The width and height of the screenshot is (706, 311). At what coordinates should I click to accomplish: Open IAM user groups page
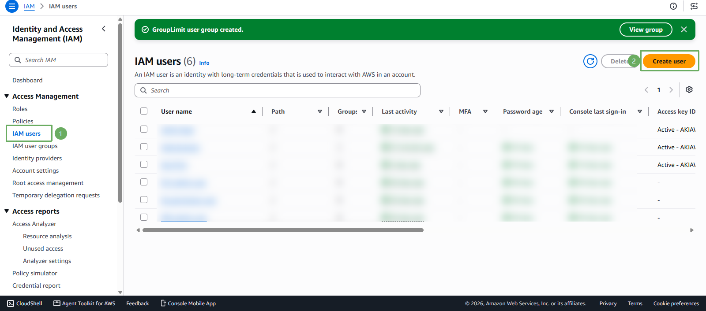35,146
